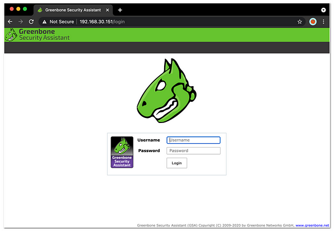The width and height of the screenshot is (335, 232).
Task: Click the large green dragon head image
Action: (166, 91)
